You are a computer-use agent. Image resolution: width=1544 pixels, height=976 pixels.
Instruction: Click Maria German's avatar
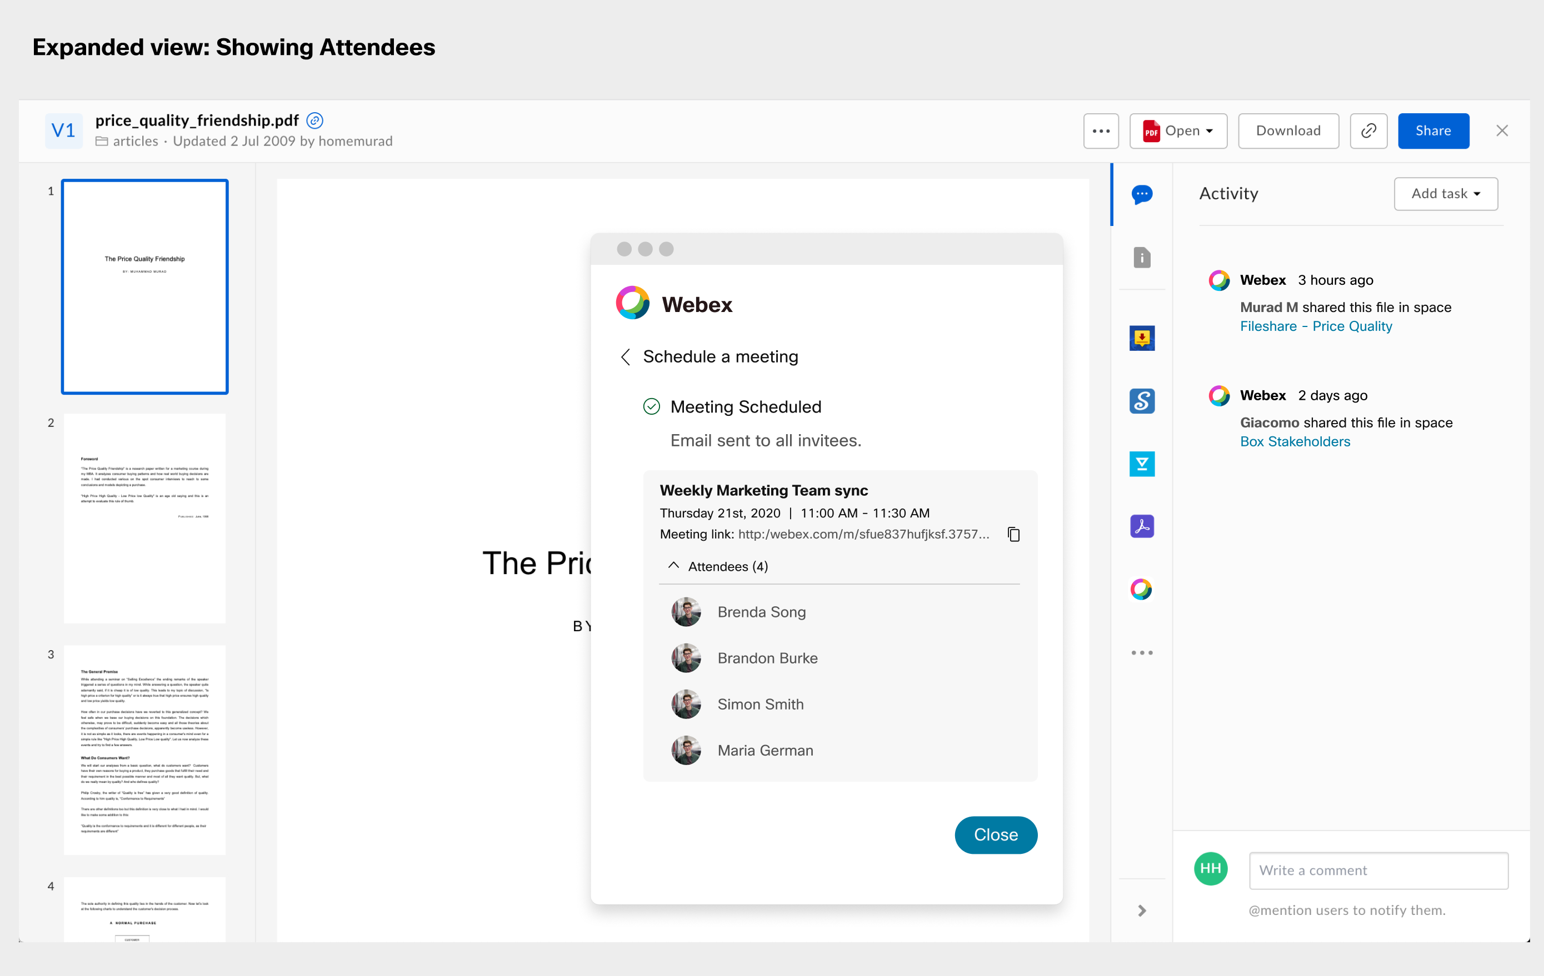[x=686, y=751]
